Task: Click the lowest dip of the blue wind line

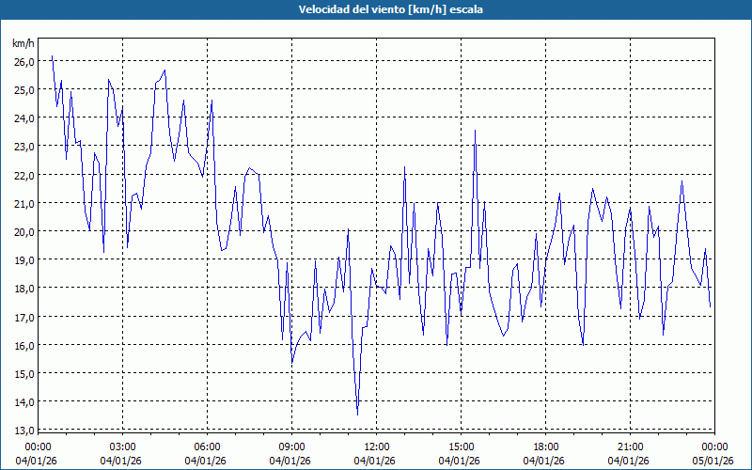Action: click(x=357, y=414)
